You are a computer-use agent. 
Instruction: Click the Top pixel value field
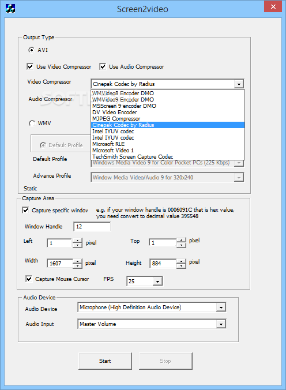[163, 242]
